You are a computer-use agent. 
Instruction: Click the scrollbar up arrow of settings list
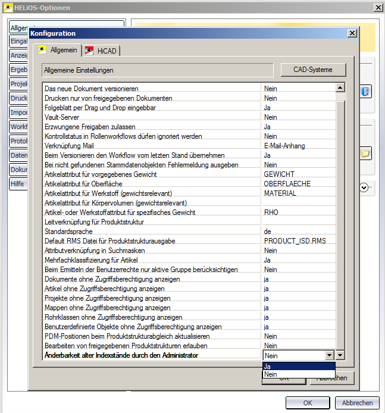coord(340,87)
